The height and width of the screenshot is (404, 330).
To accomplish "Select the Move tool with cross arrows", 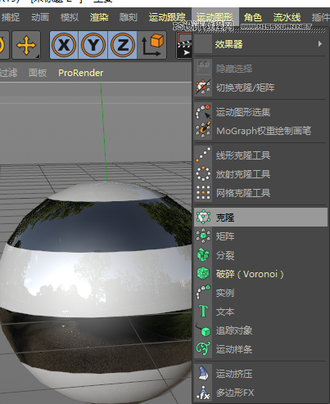I will (26, 45).
